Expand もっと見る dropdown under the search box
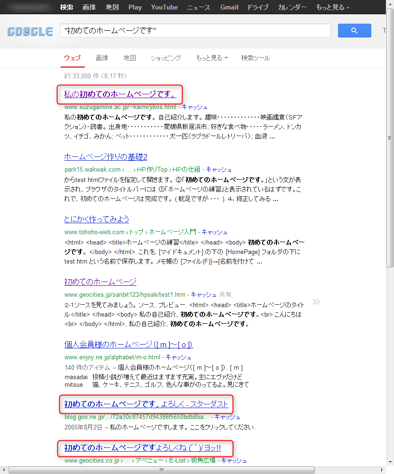Screen dimensions: 394x474 click(211, 58)
